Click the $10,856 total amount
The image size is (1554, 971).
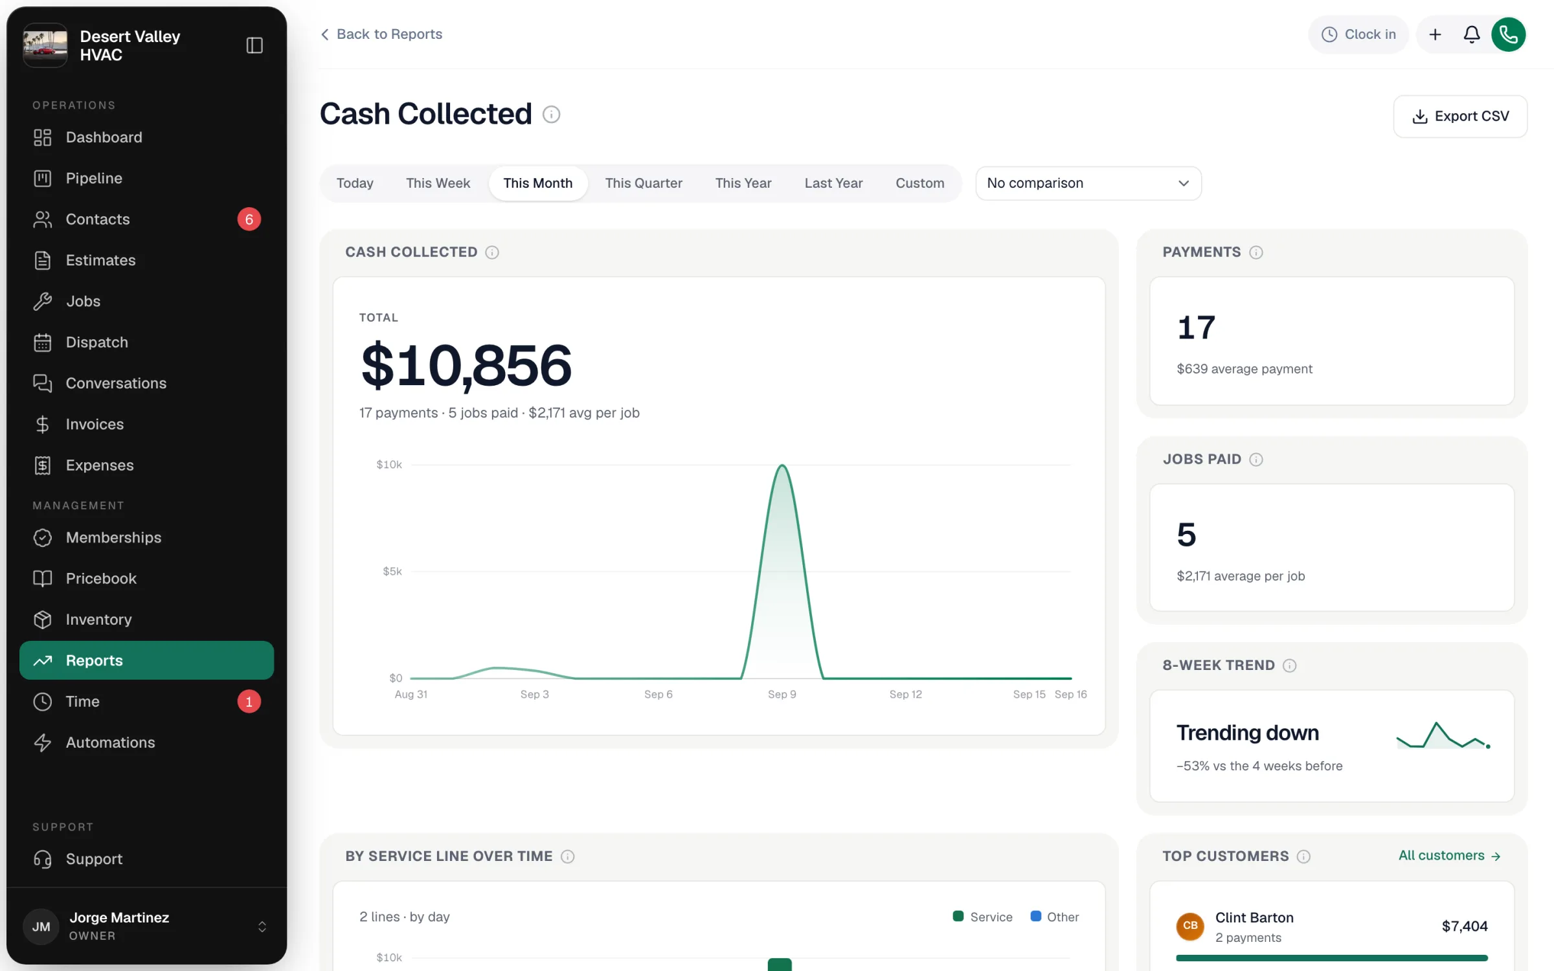pos(466,366)
